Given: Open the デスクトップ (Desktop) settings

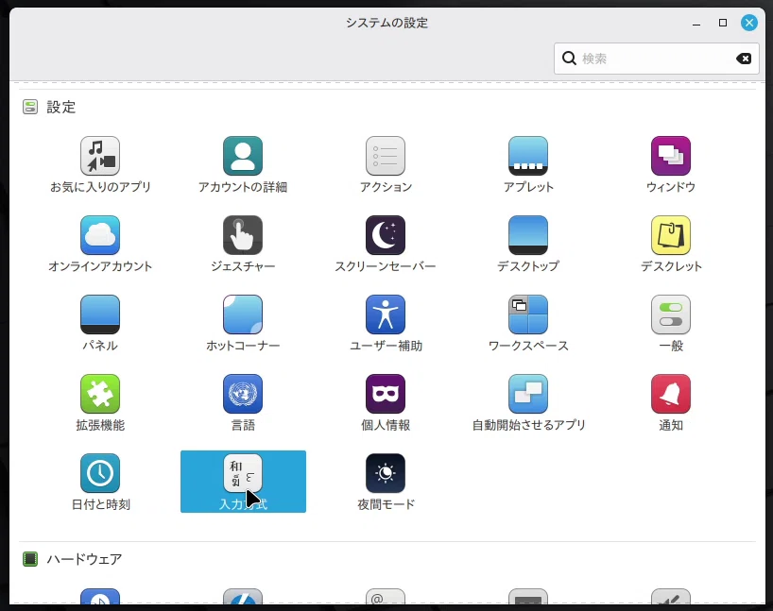Looking at the screenshot, I should pos(528,245).
